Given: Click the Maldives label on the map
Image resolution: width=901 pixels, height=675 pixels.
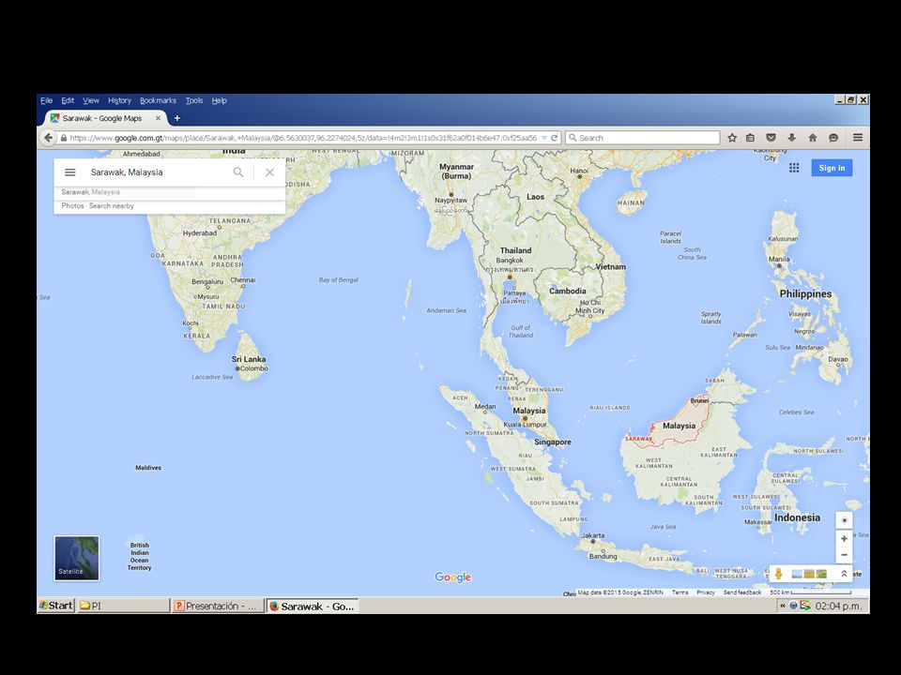Looking at the screenshot, I should 148,468.
